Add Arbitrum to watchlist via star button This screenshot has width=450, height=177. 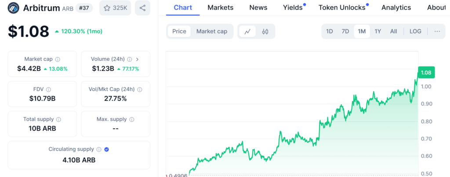pos(115,8)
